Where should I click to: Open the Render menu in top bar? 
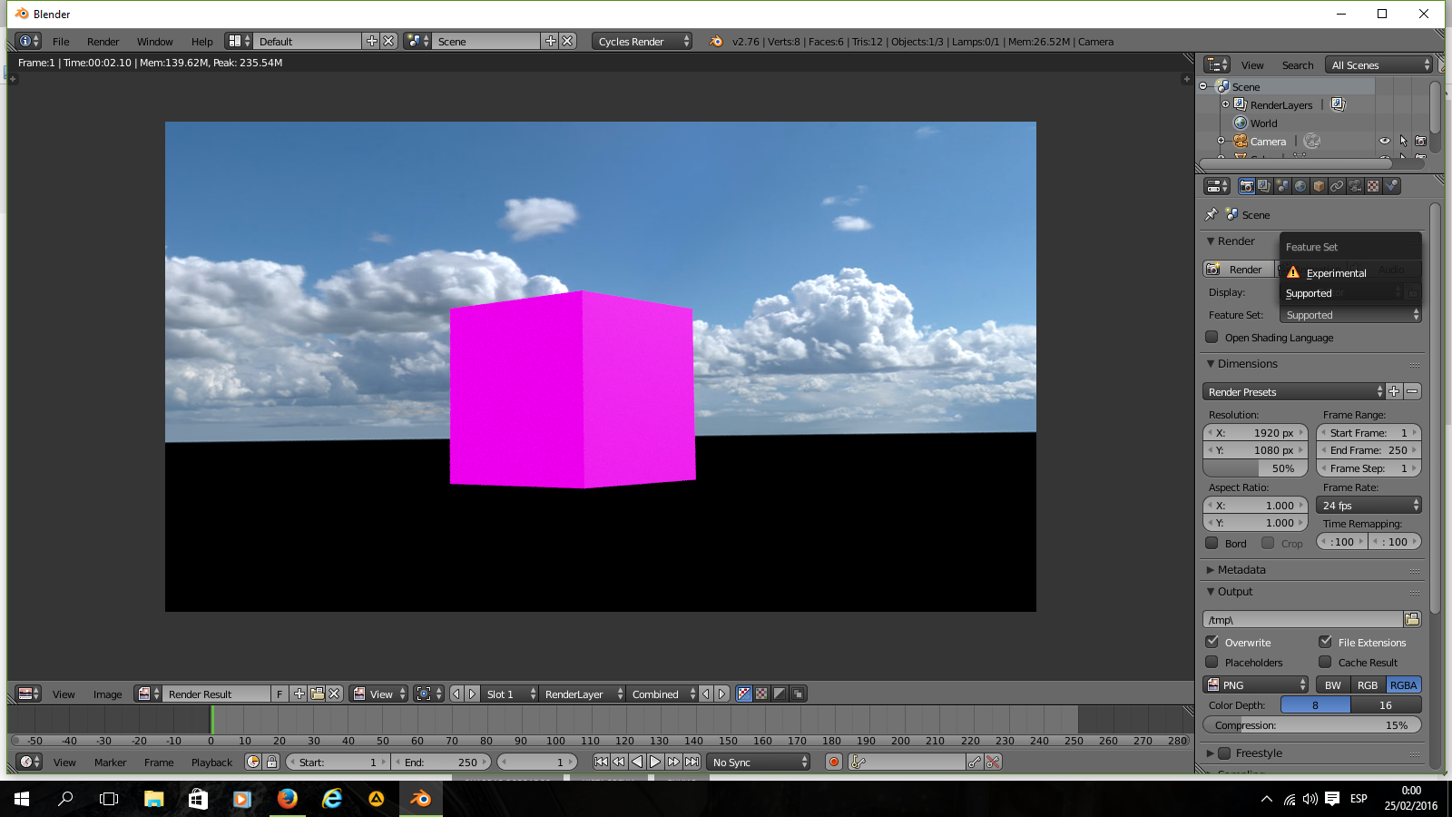click(103, 42)
